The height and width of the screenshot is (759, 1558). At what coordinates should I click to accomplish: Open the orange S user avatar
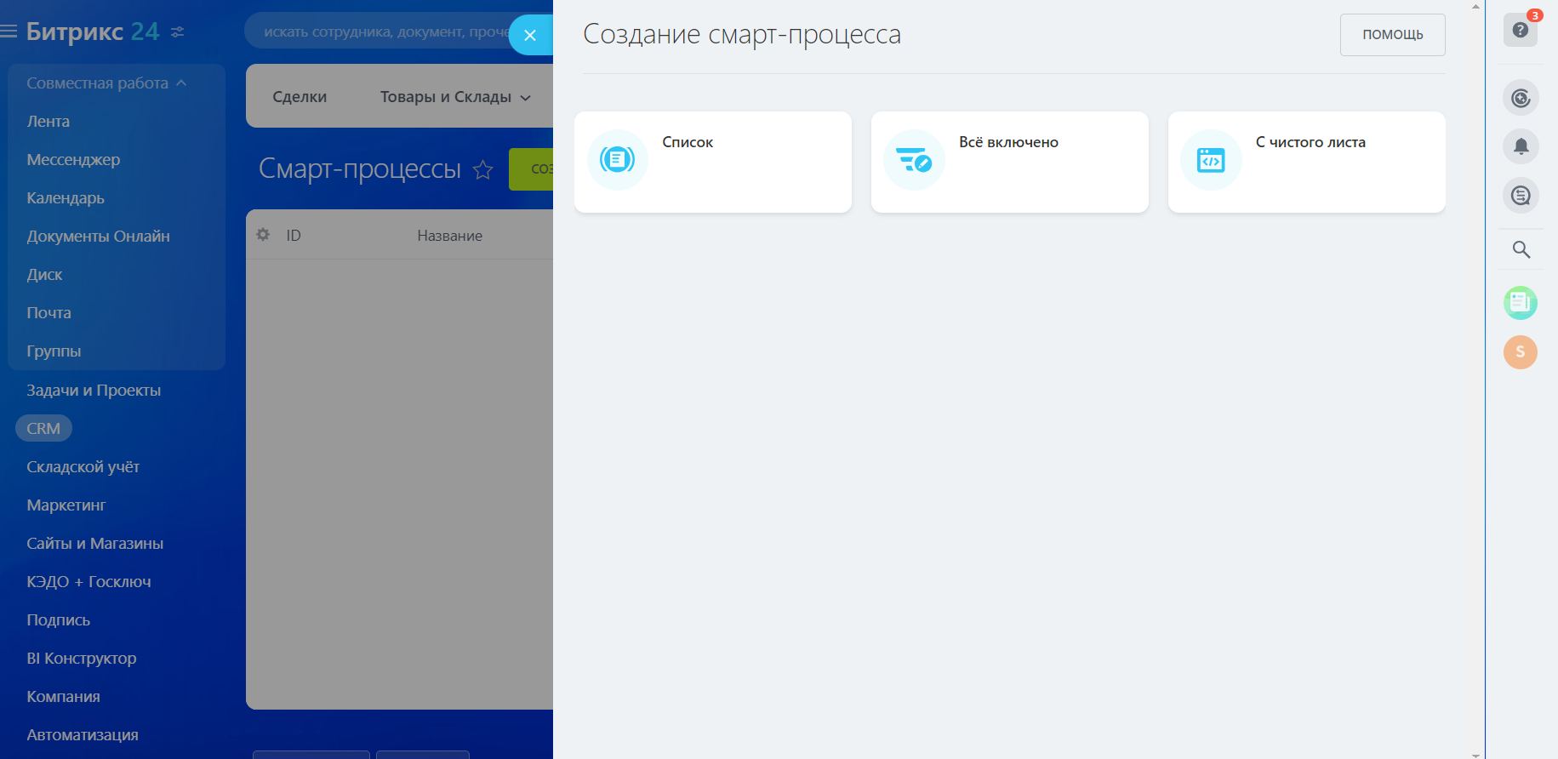click(x=1521, y=351)
